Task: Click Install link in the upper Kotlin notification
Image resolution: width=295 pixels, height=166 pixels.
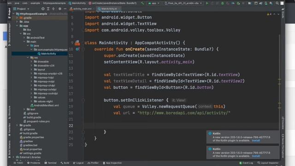Action: pos(256,141)
